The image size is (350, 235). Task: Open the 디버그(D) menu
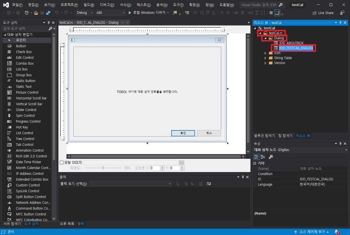click(x=107, y=4)
